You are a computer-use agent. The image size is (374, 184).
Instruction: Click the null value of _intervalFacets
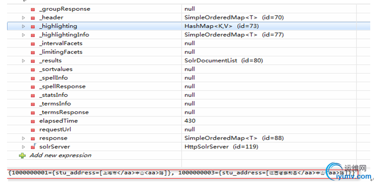(190, 43)
